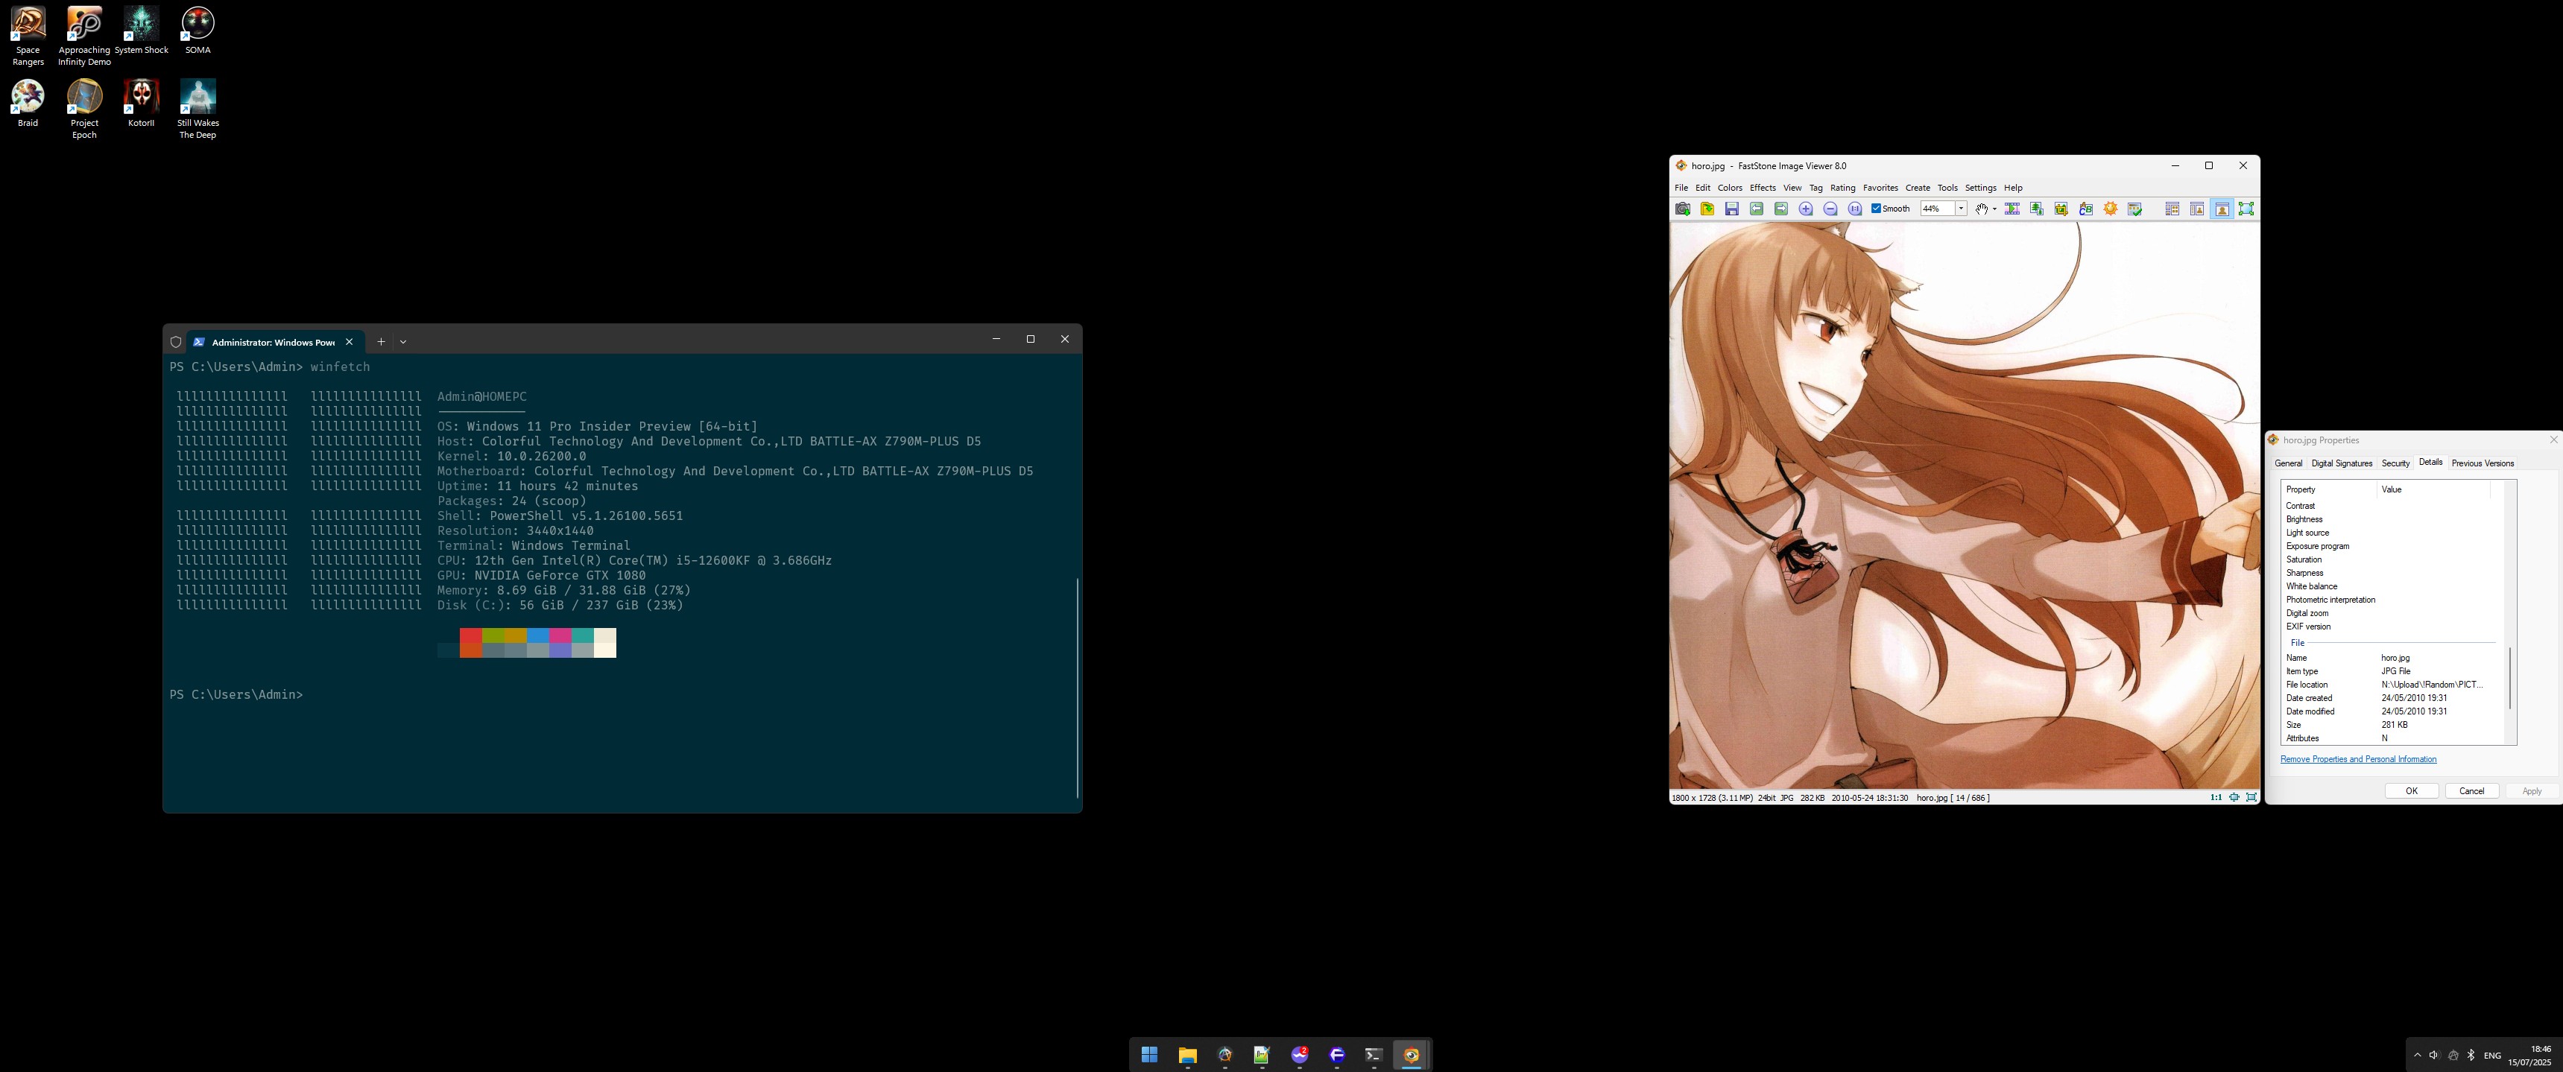The height and width of the screenshot is (1072, 2563).
Task: Click OK in horo.jpg Properties dialog
Action: coord(2412,792)
